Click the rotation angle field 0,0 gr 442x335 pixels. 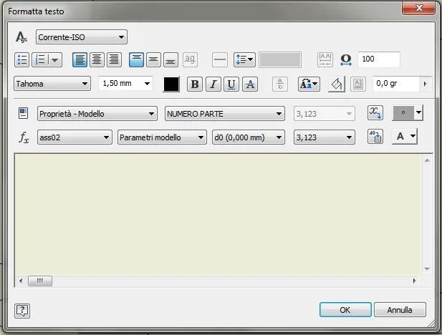pos(396,84)
